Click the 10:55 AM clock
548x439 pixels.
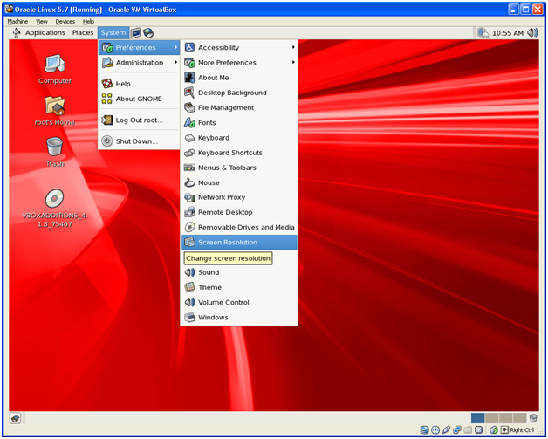click(508, 33)
